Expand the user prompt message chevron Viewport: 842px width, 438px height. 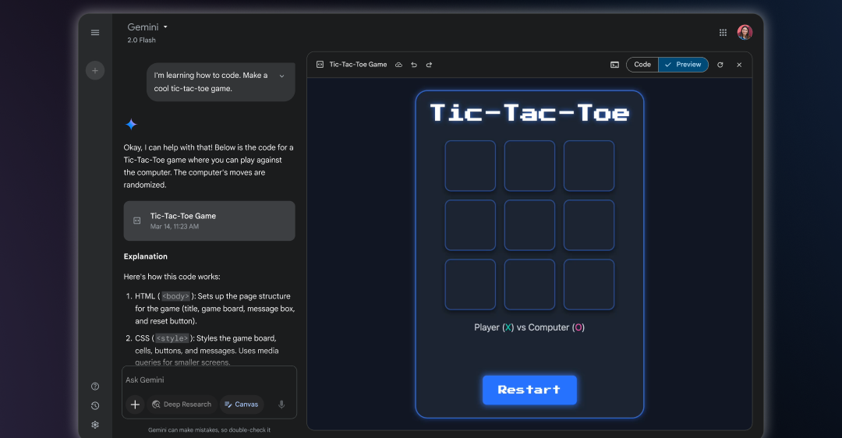281,76
